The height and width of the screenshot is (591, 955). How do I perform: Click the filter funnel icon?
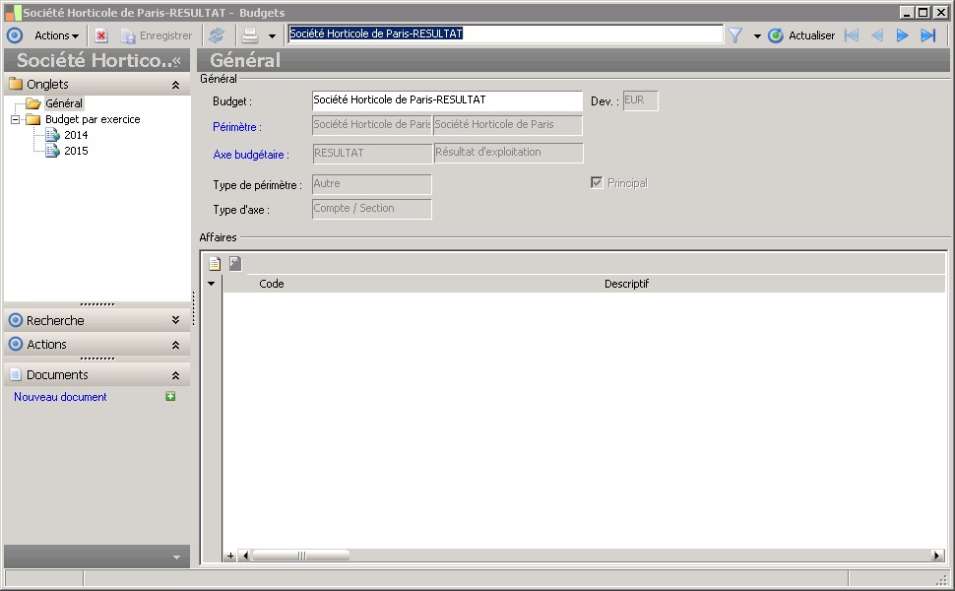pyautogui.click(x=735, y=35)
